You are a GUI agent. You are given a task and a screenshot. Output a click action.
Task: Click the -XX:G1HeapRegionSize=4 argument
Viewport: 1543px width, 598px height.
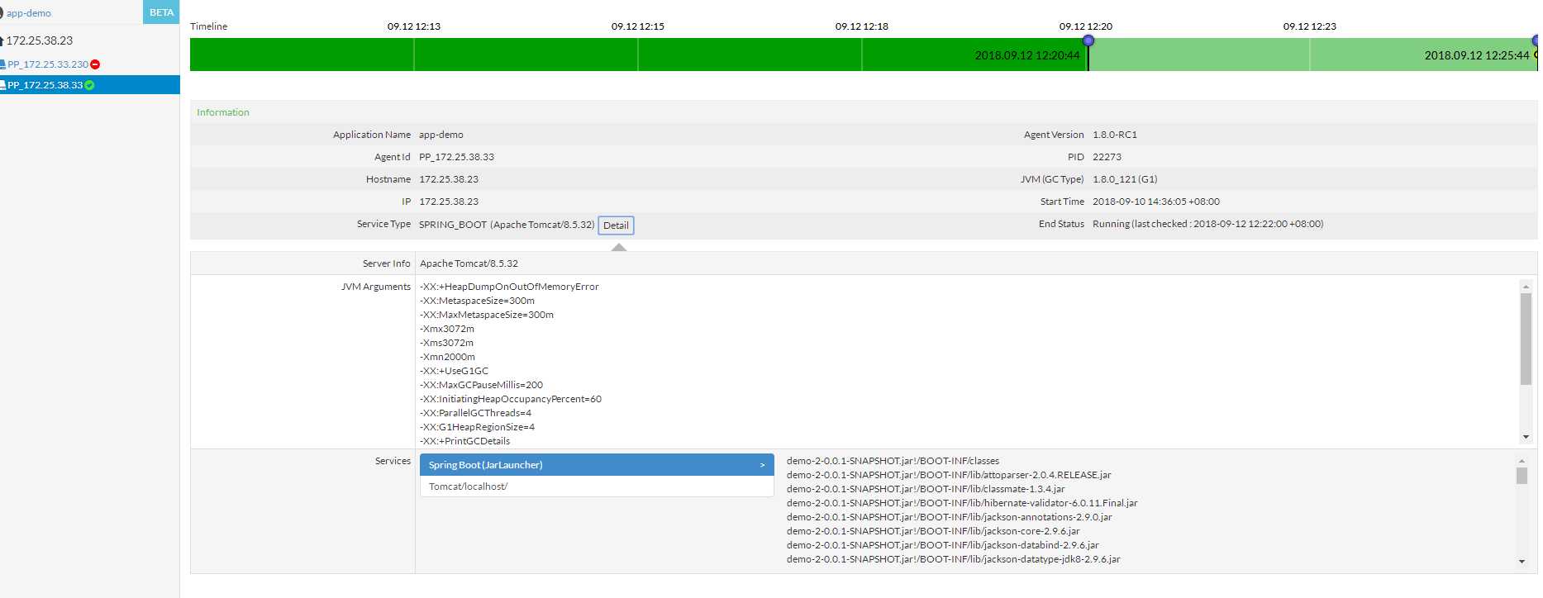point(477,427)
